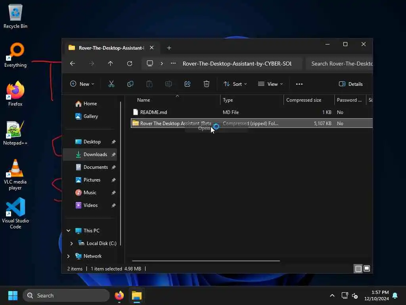Switch to large thumbnails view icon
This screenshot has width=406, height=305.
(367, 269)
